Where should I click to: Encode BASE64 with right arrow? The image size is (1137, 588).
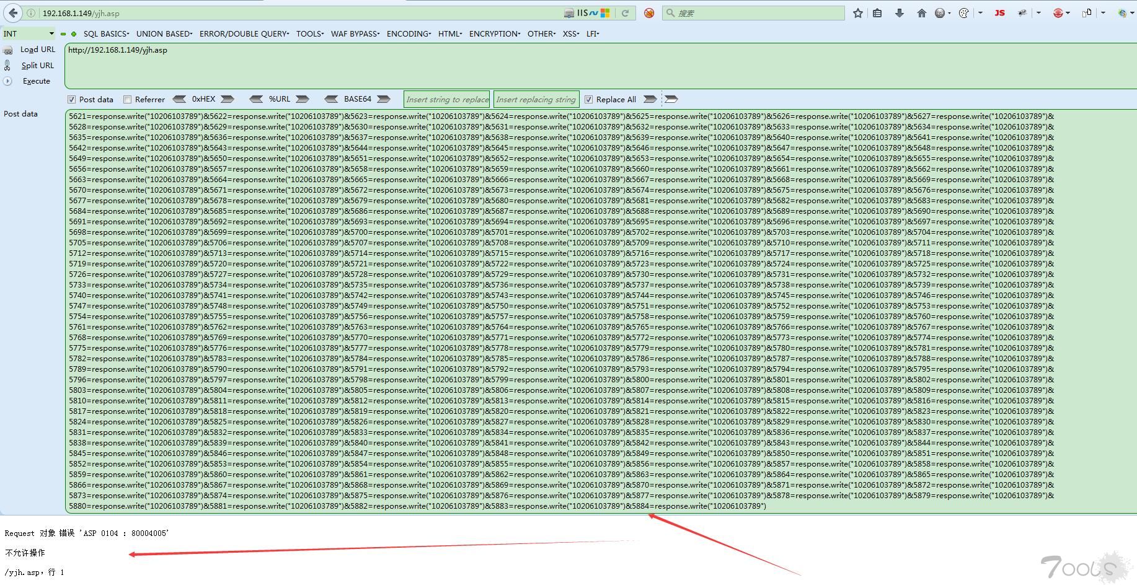pyautogui.click(x=384, y=99)
